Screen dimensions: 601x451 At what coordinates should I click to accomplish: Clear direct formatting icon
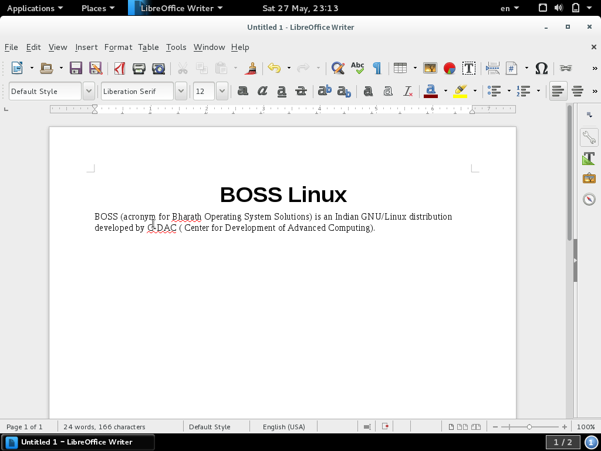pyautogui.click(x=408, y=91)
